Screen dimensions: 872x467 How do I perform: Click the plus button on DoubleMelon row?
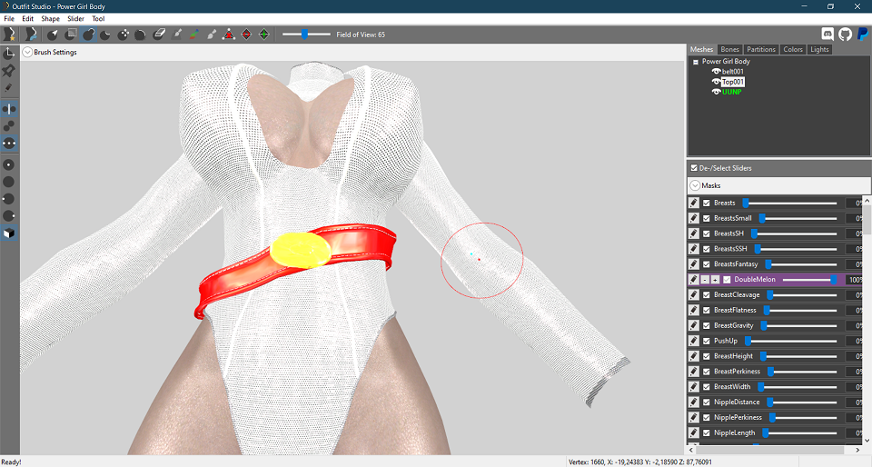tap(715, 280)
